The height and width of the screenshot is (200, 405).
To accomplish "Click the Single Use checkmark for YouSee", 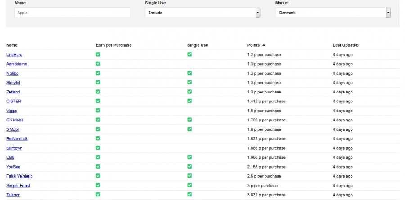I will click(189, 166).
